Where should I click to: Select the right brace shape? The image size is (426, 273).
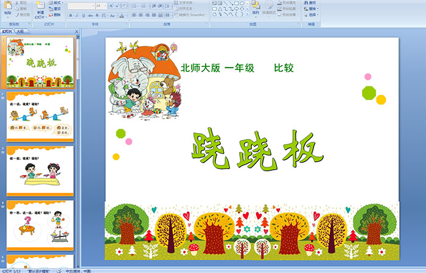242,15
